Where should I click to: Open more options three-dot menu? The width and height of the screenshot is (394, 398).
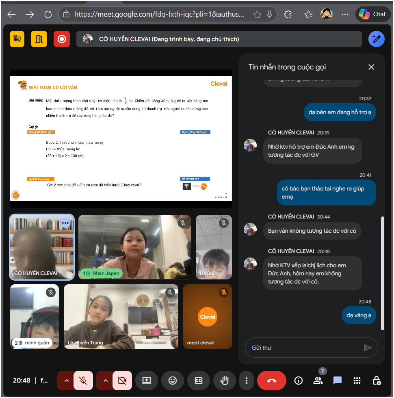coord(246,381)
